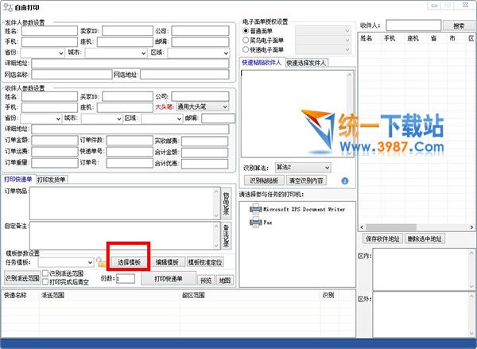The height and width of the screenshot is (349, 477).
Task: Open the sender 省份 dropdown
Action: point(42,53)
